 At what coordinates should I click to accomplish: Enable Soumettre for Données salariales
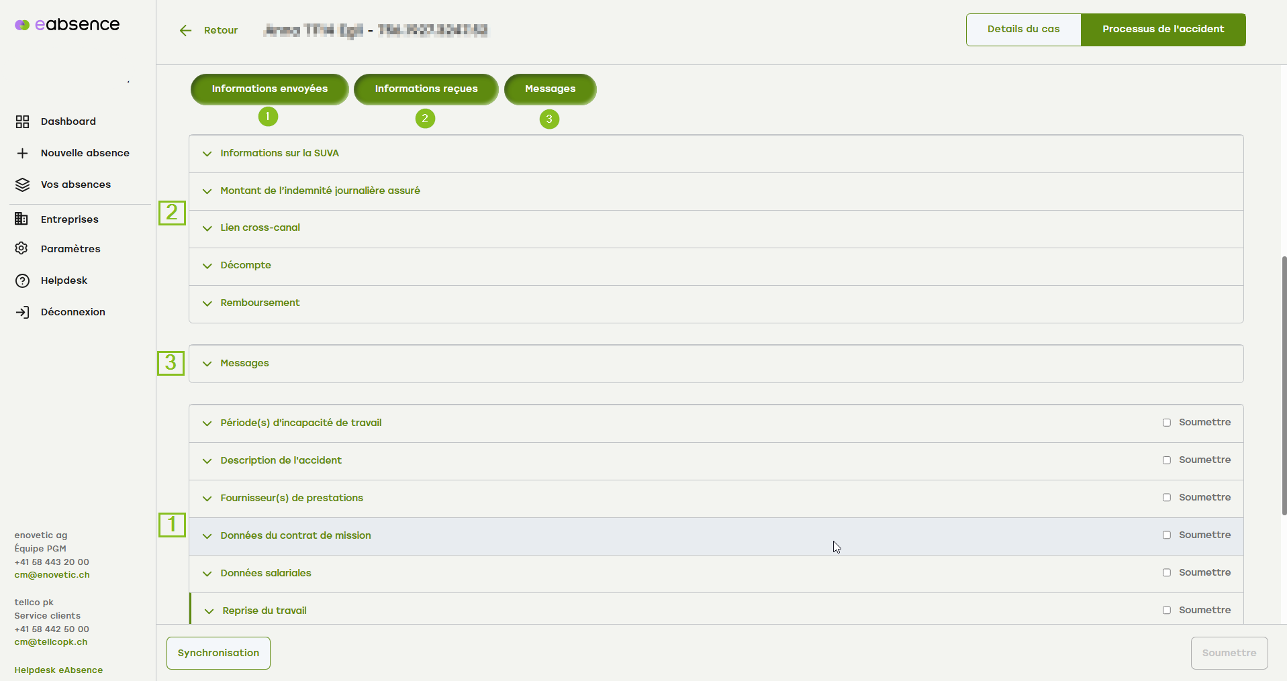point(1167,573)
